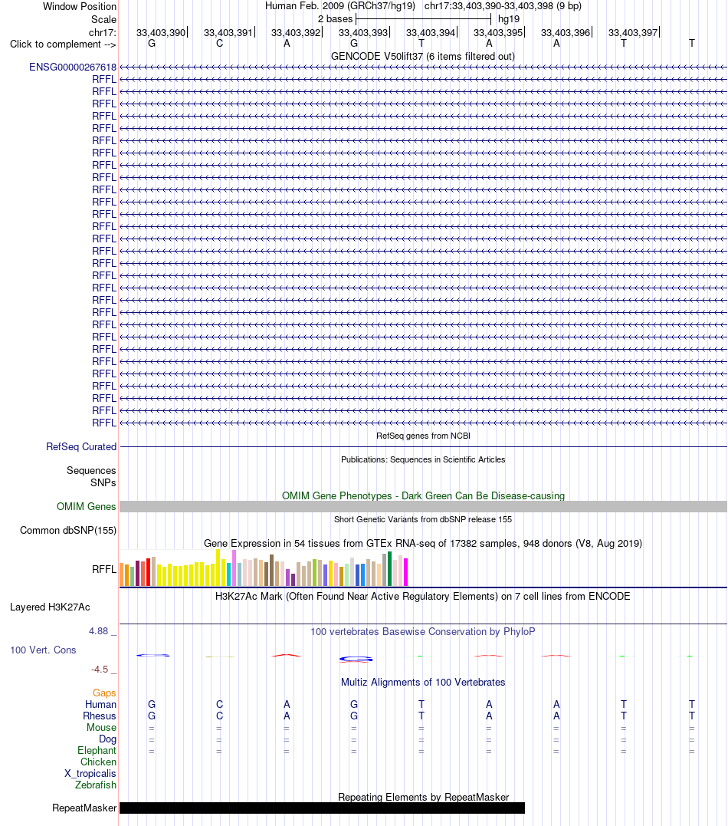
Task: Click the RepeatMasker track label
Action: [x=84, y=808]
